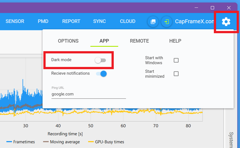
Task: Go to the HELP tab
Action: point(175,41)
